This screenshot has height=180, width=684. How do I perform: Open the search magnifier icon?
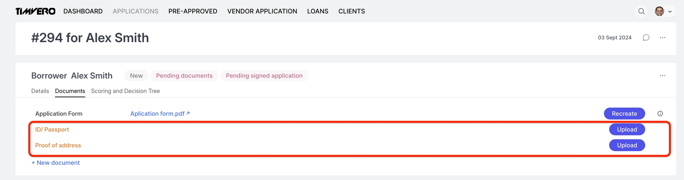pyautogui.click(x=641, y=11)
